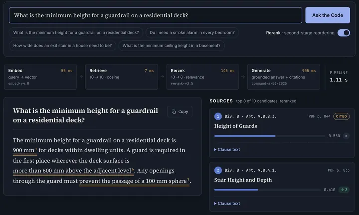The image size is (359, 215).
Task: Open citation 7 after 100 mm sphere
Action: tap(188, 179)
